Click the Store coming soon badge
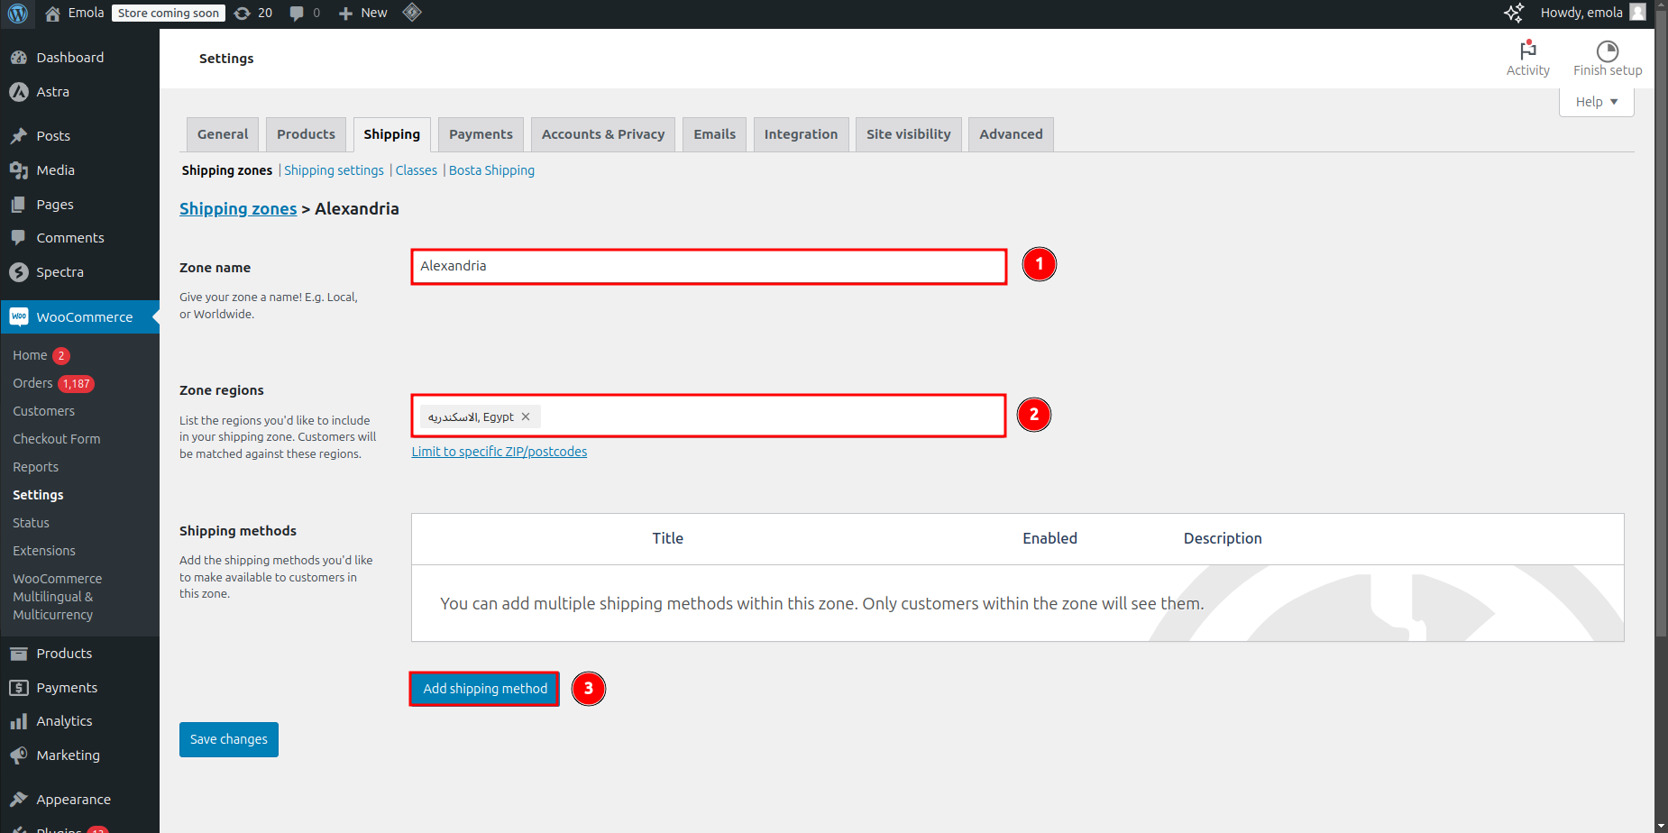Screen dimensions: 1668x833 pyautogui.click(x=168, y=14)
